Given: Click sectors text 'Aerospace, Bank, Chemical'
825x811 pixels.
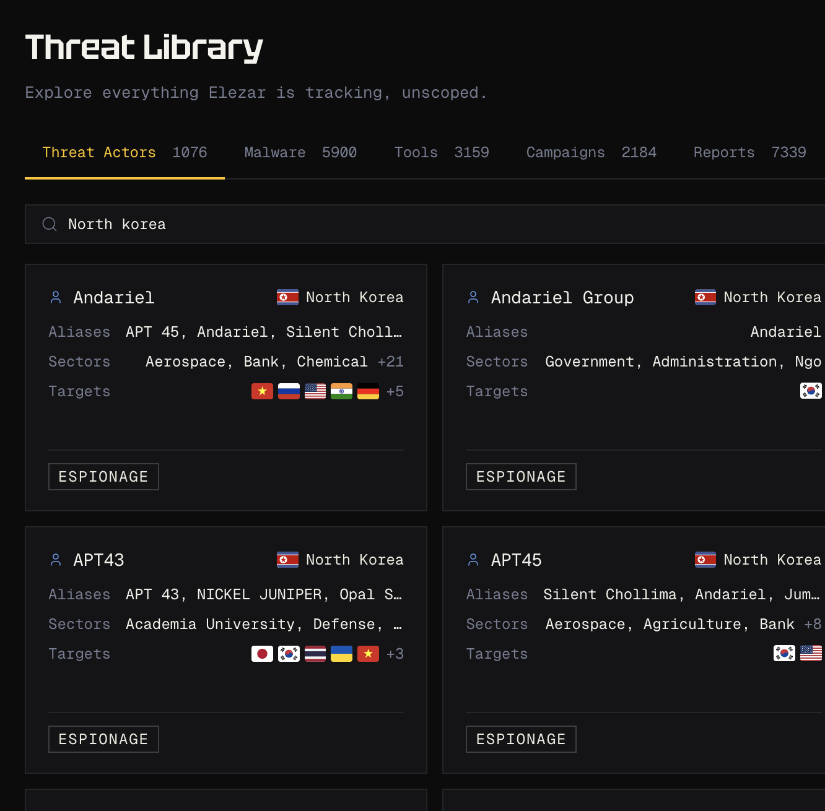Looking at the screenshot, I should 256,362.
